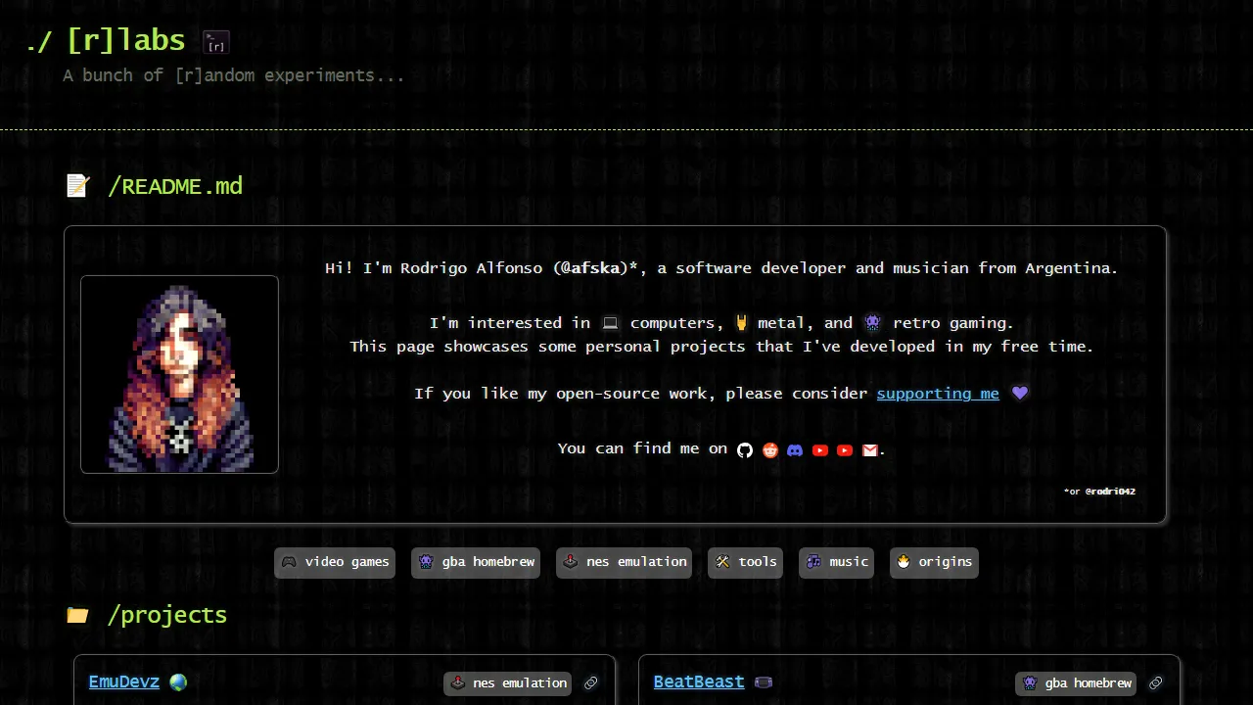Click the first YouTube channel icon
The height and width of the screenshot is (705, 1253).
click(x=820, y=450)
